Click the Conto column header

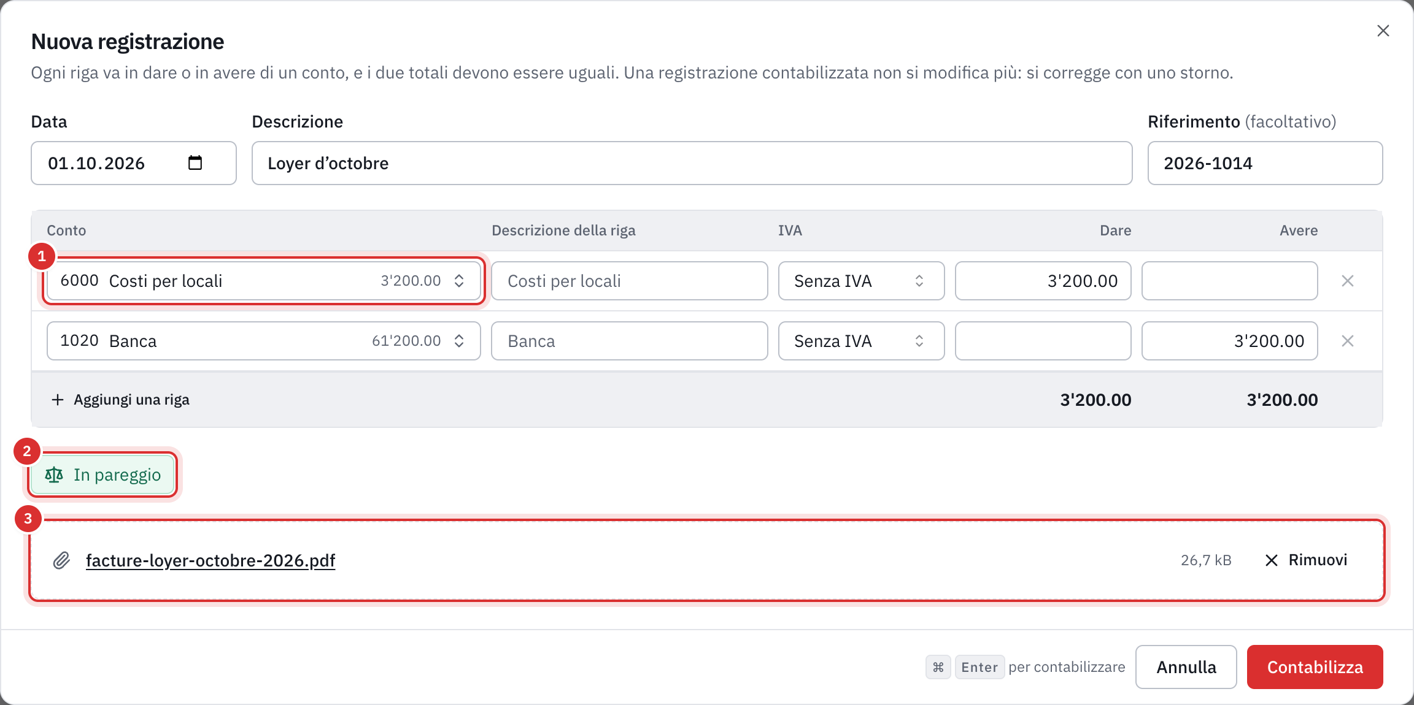tap(66, 231)
